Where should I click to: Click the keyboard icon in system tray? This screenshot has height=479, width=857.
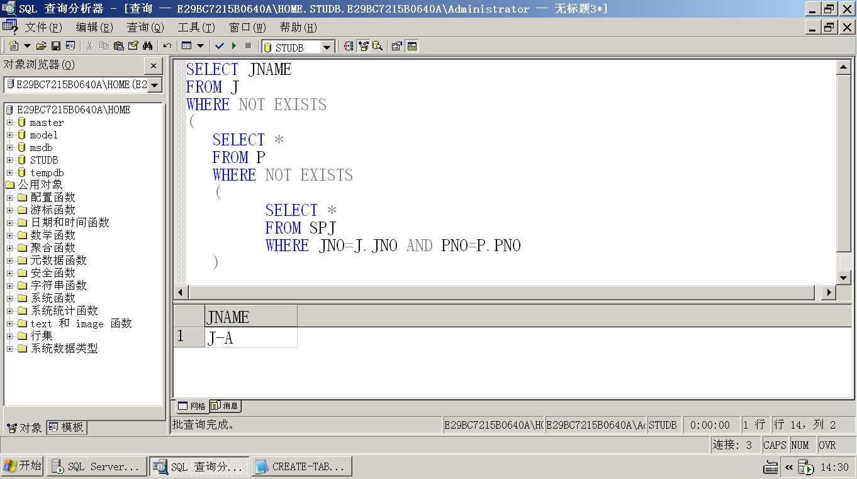pyautogui.click(x=771, y=468)
